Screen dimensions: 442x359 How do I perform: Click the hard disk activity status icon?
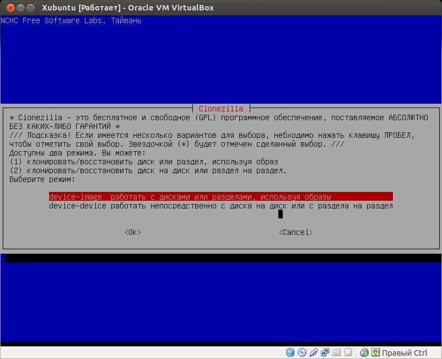coord(290,352)
